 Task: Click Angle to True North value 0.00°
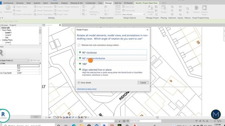(28, 73)
